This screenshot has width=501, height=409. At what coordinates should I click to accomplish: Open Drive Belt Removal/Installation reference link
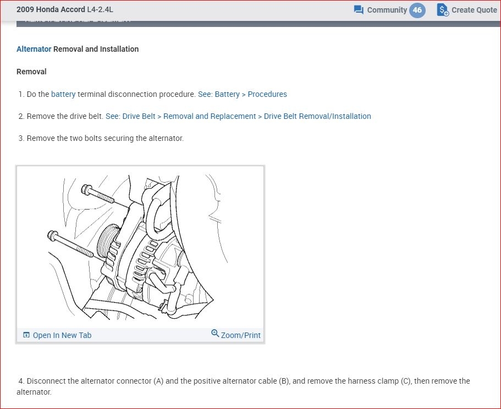(238, 116)
